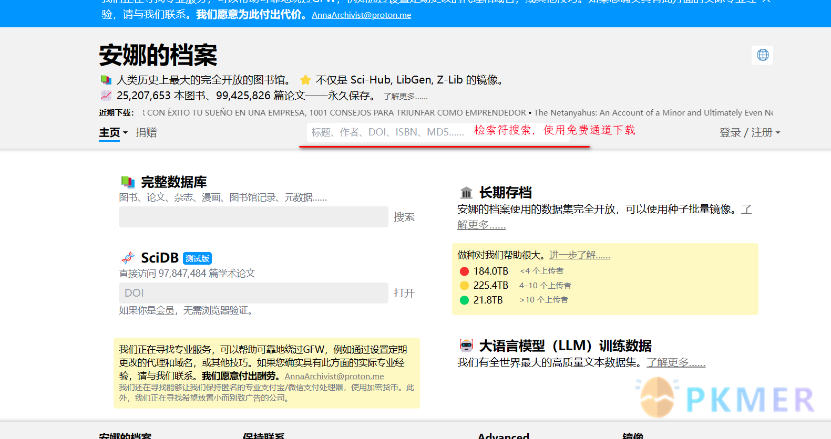Open the LLM data 了解更多 link

(x=676, y=362)
